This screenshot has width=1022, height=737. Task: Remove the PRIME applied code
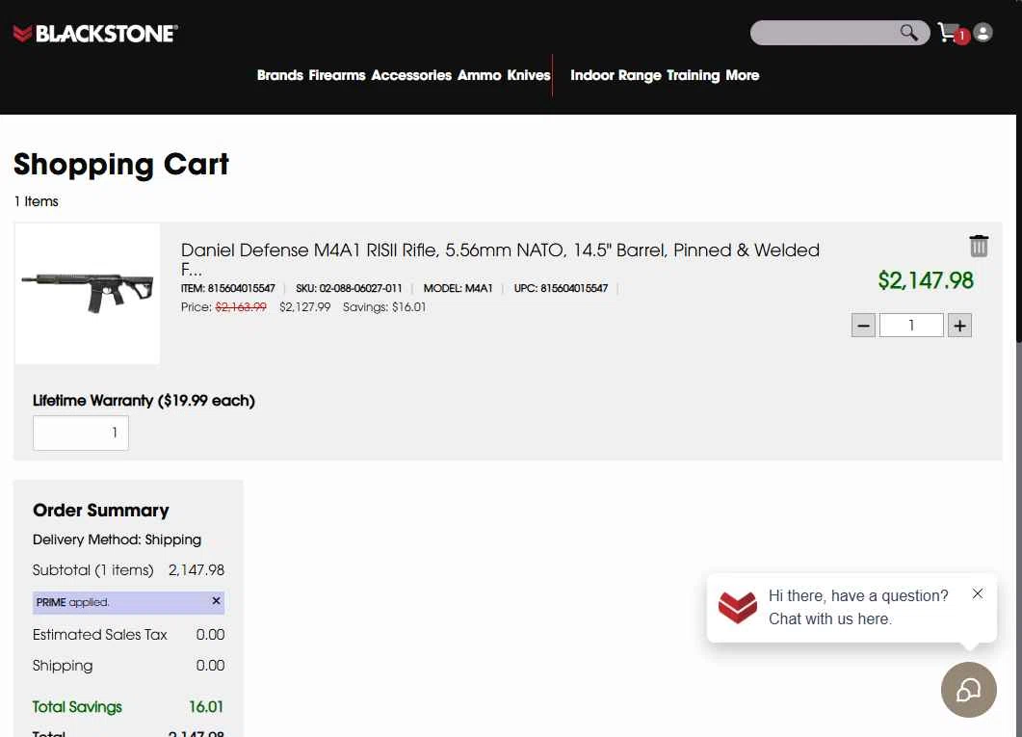[x=217, y=601]
